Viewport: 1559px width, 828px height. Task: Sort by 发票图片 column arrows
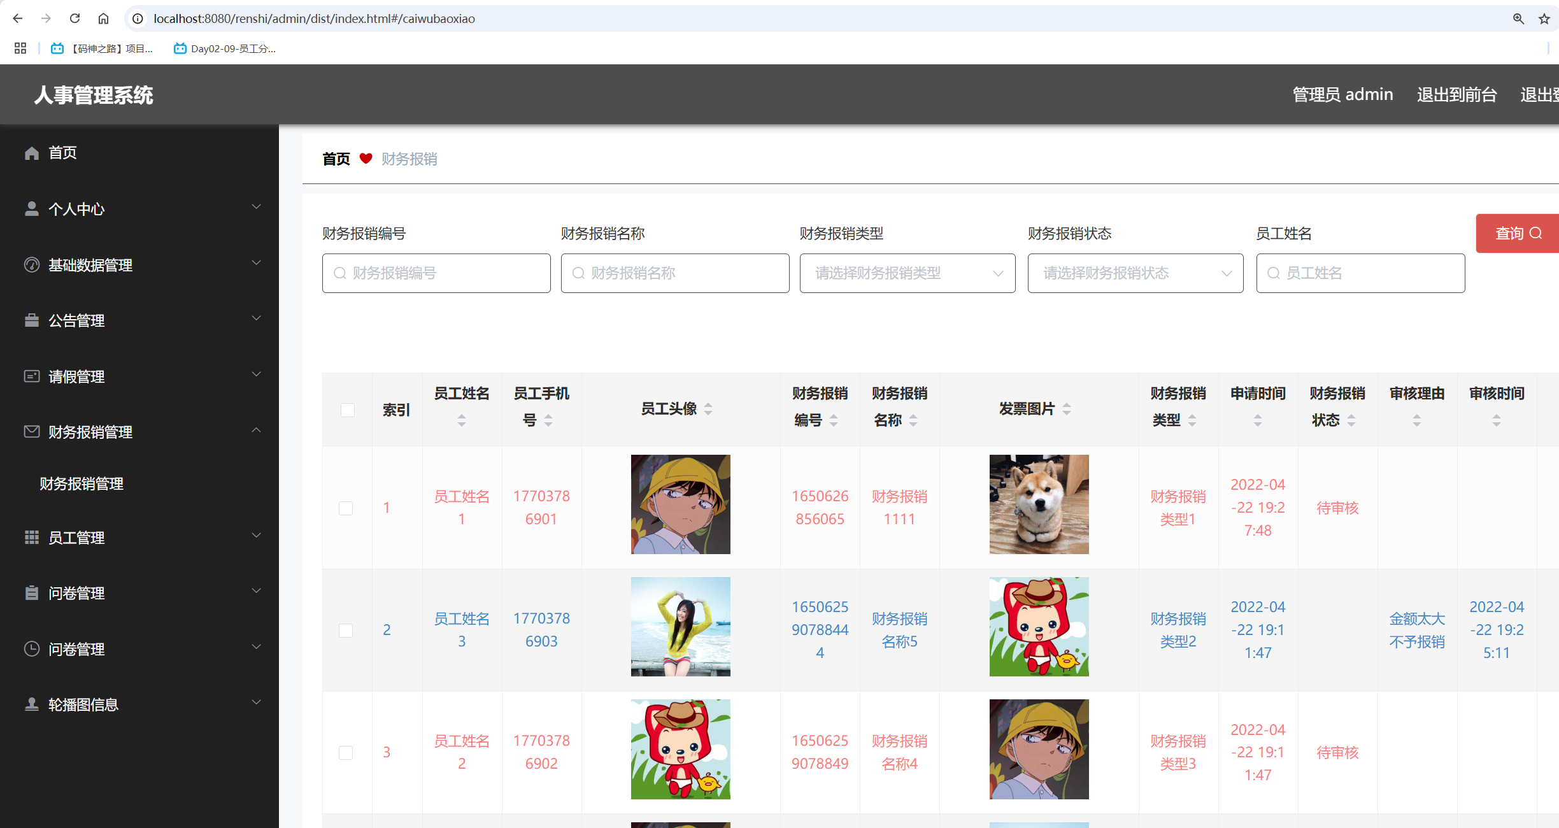(x=1067, y=409)
